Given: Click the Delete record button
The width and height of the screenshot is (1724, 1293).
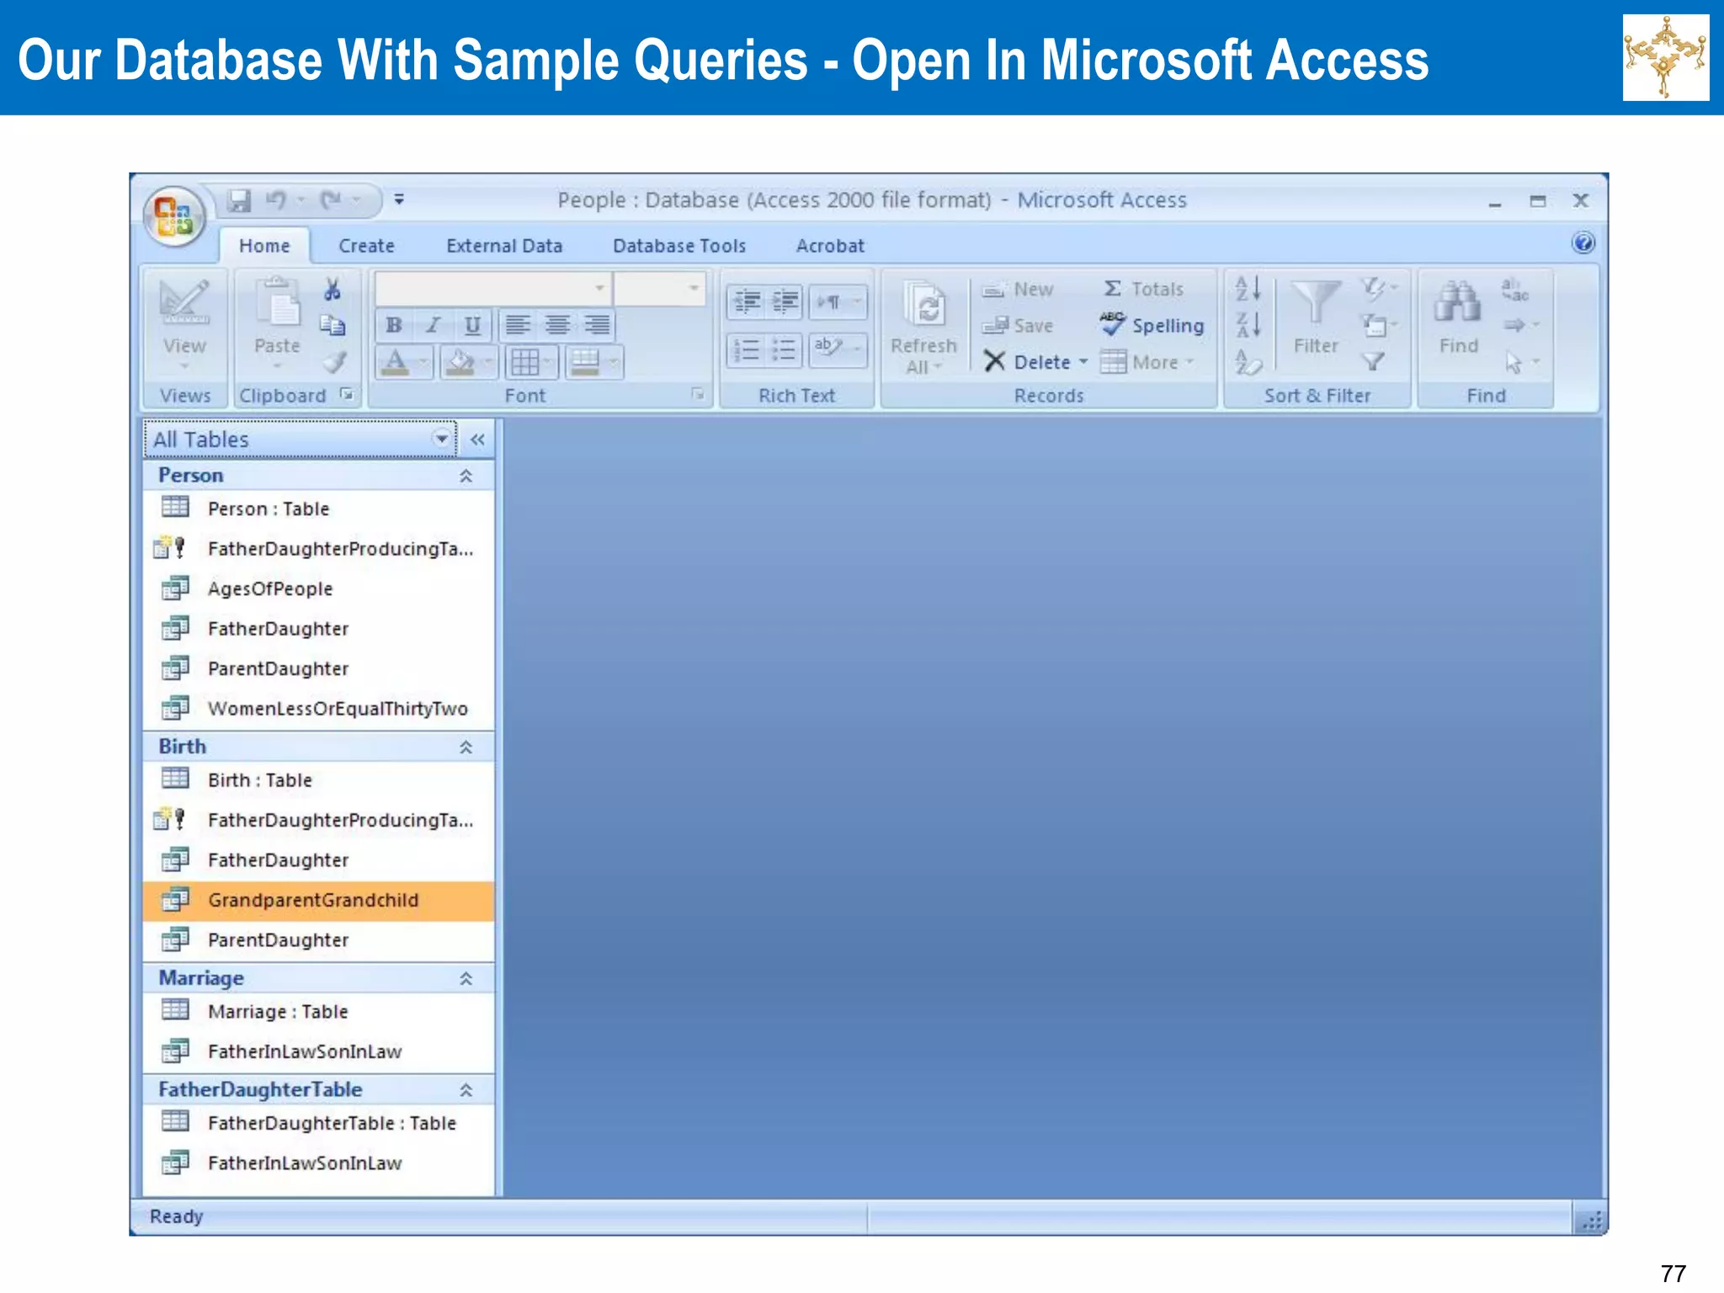Looking at the screenshot, I should pyautogui.click(x=1036, y=362).
